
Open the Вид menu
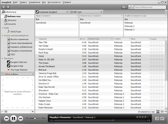[44, 2]
